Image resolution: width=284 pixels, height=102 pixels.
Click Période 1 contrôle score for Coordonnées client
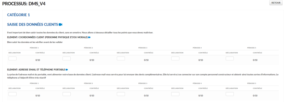tap(38, 60)
